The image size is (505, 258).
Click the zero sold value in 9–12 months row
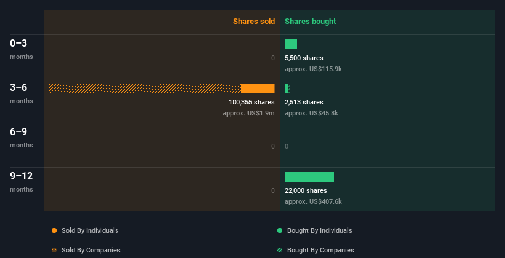click(273, 191)
